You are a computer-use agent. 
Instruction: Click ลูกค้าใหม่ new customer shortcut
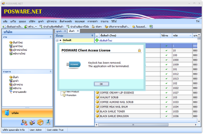pyautogui.click(x=16, y=46)
